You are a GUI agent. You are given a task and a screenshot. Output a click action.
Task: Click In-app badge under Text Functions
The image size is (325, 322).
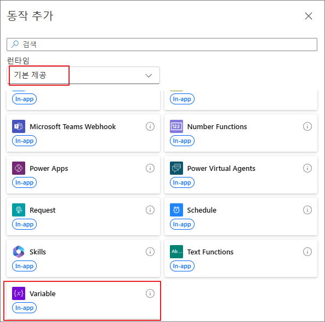click(x=182, y=266)
